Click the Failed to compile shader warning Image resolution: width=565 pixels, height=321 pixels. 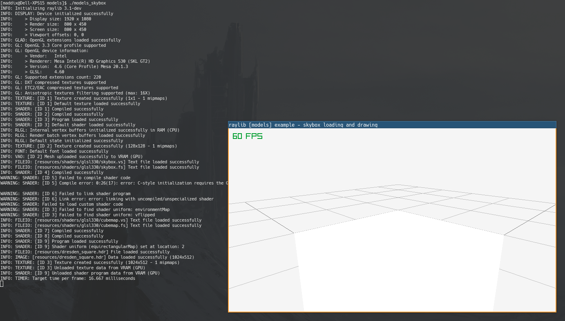pos(65,178)
